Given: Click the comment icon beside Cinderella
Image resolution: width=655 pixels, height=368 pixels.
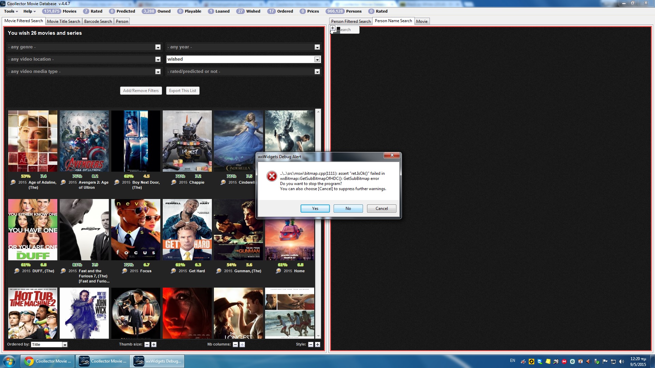Looking at the screenshot, I should [223, 182].
